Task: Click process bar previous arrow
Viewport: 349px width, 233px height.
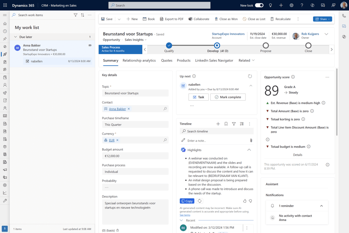Action: pos(145,49)
